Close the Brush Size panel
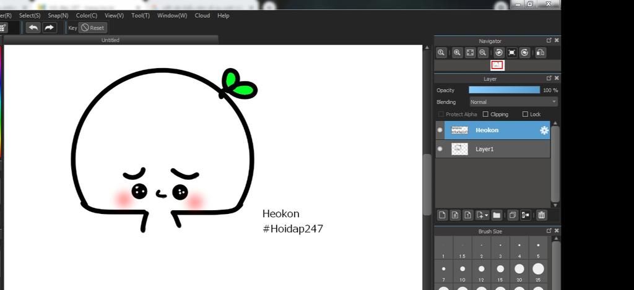The width and height of the screenshot is (634, 290). (x=557, y=231)
